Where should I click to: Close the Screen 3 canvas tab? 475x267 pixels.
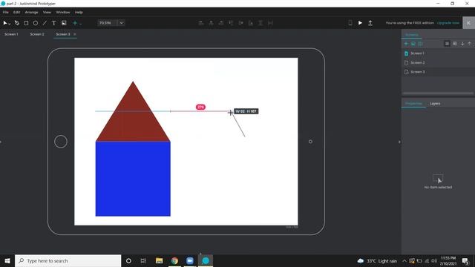tap(75, 34)
